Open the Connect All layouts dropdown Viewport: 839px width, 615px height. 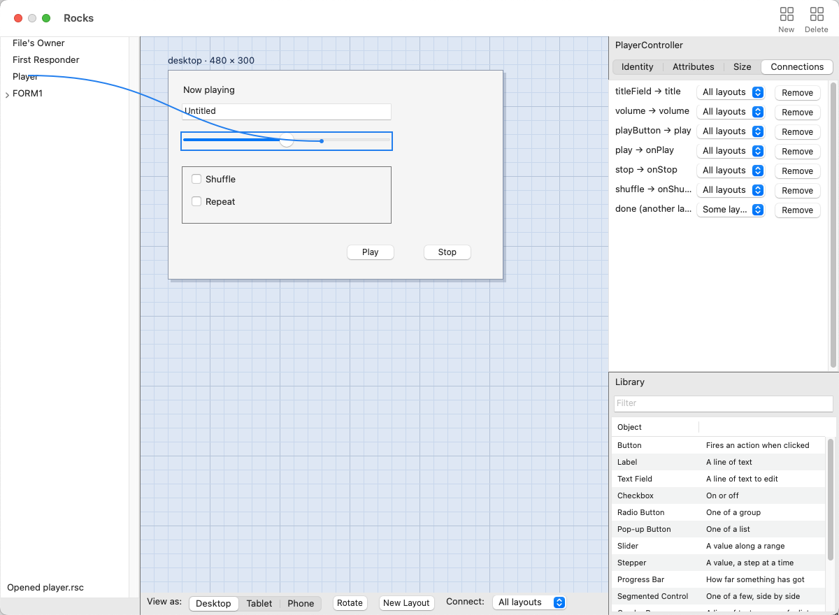[x=529, y=602]
